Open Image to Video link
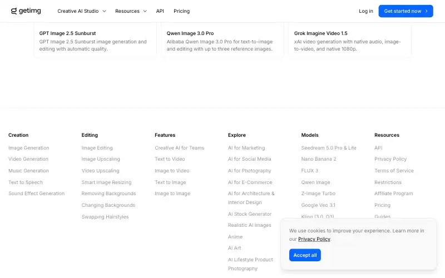This screenshot has width=445, height=278. 172,171
